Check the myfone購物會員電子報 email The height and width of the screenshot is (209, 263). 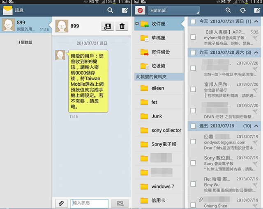pos(193,37)
